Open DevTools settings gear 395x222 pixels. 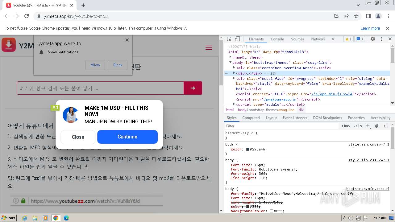pos(373,39)
